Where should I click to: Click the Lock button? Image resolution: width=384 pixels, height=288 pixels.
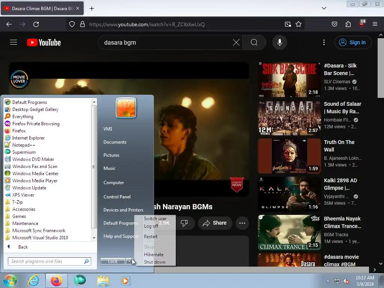(112, 261)
